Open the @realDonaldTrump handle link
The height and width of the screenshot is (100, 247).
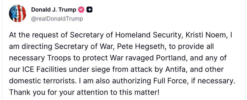(x=57, y=19)
